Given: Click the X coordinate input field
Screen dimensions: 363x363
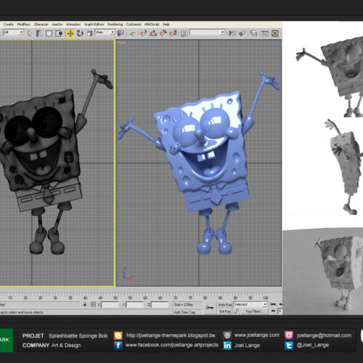Looking at the screenshot, I should click(110, 304).
